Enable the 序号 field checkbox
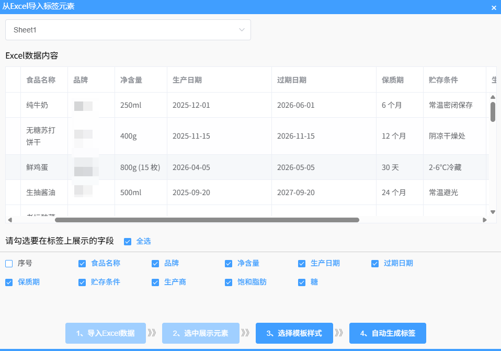The height and width of the screenshot is (351, 501). coord(9,264)
